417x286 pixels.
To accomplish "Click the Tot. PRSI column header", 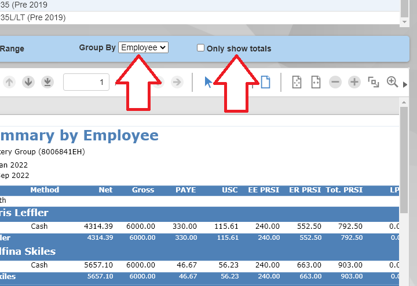I will tap(346, 190).
